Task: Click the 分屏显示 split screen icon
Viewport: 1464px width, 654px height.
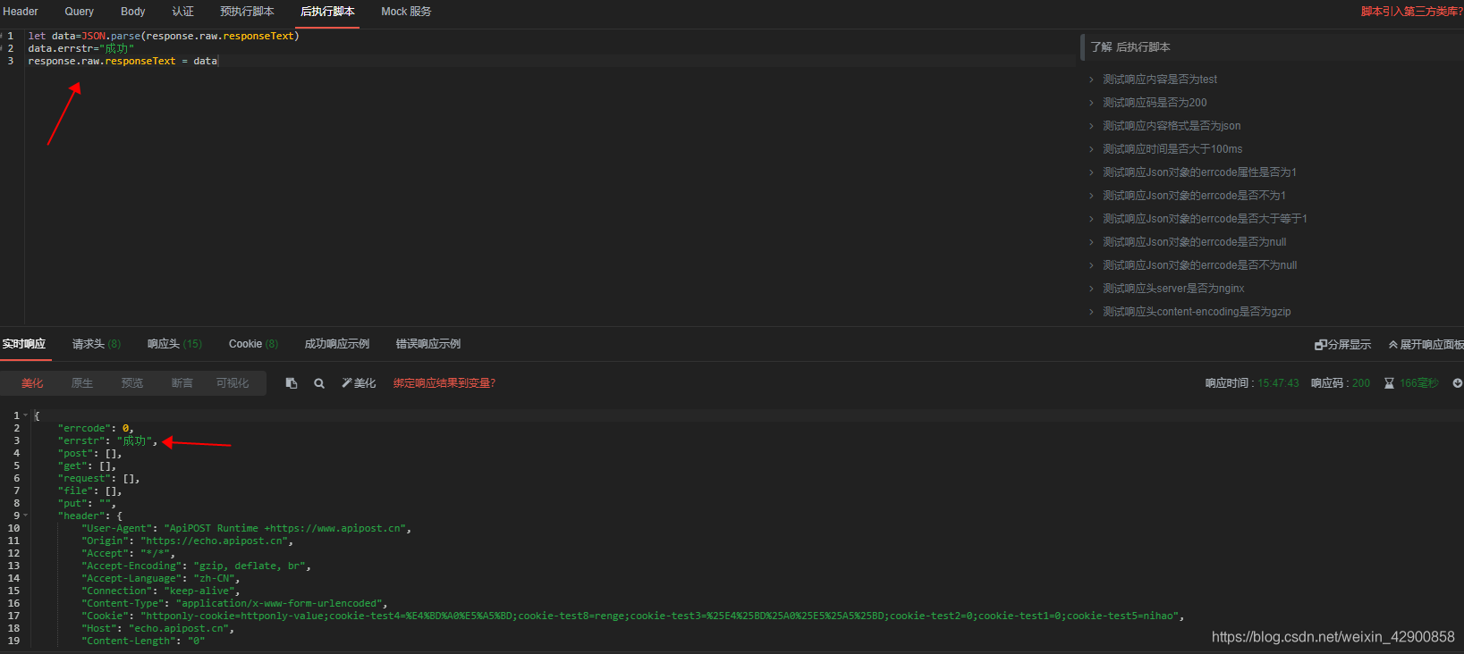Action: click(1342, 345)
